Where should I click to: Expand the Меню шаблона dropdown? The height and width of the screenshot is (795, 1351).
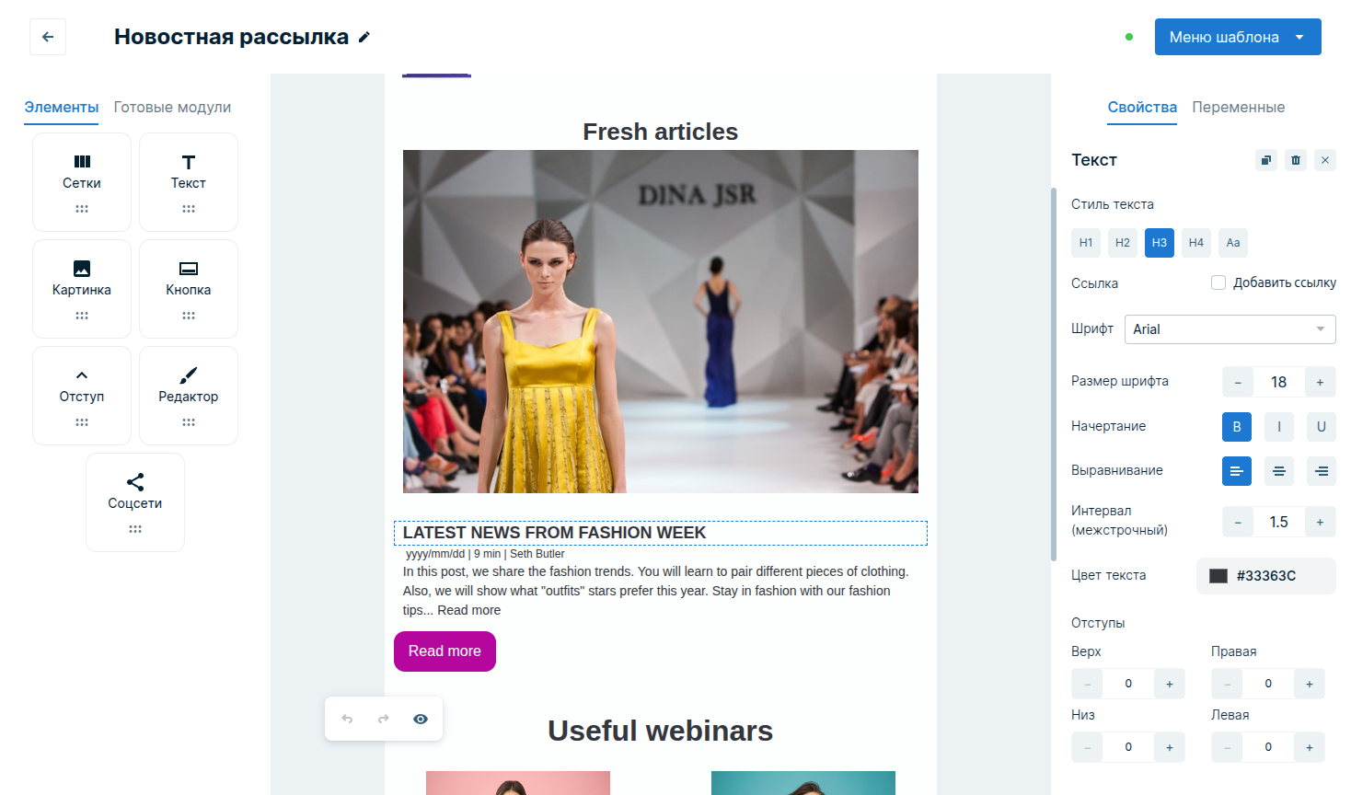pos(1237,37)
